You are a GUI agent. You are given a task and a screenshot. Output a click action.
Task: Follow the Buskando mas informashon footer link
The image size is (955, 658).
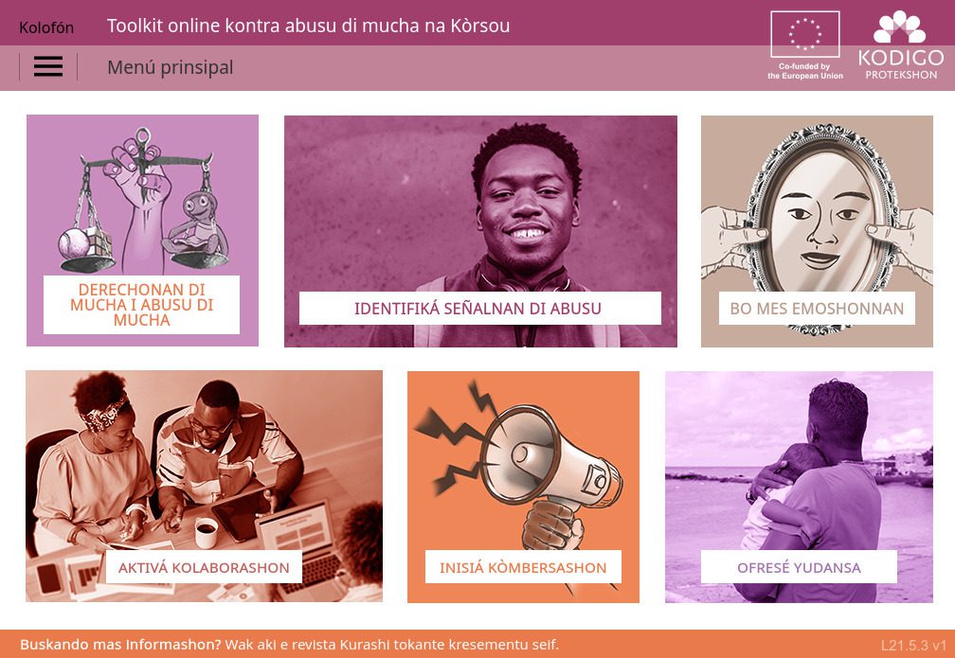289,645
